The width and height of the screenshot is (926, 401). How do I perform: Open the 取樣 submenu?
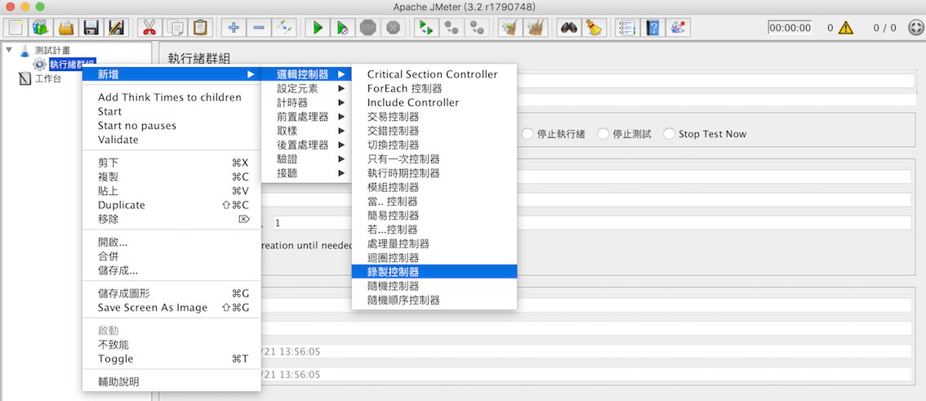point(306,131)
